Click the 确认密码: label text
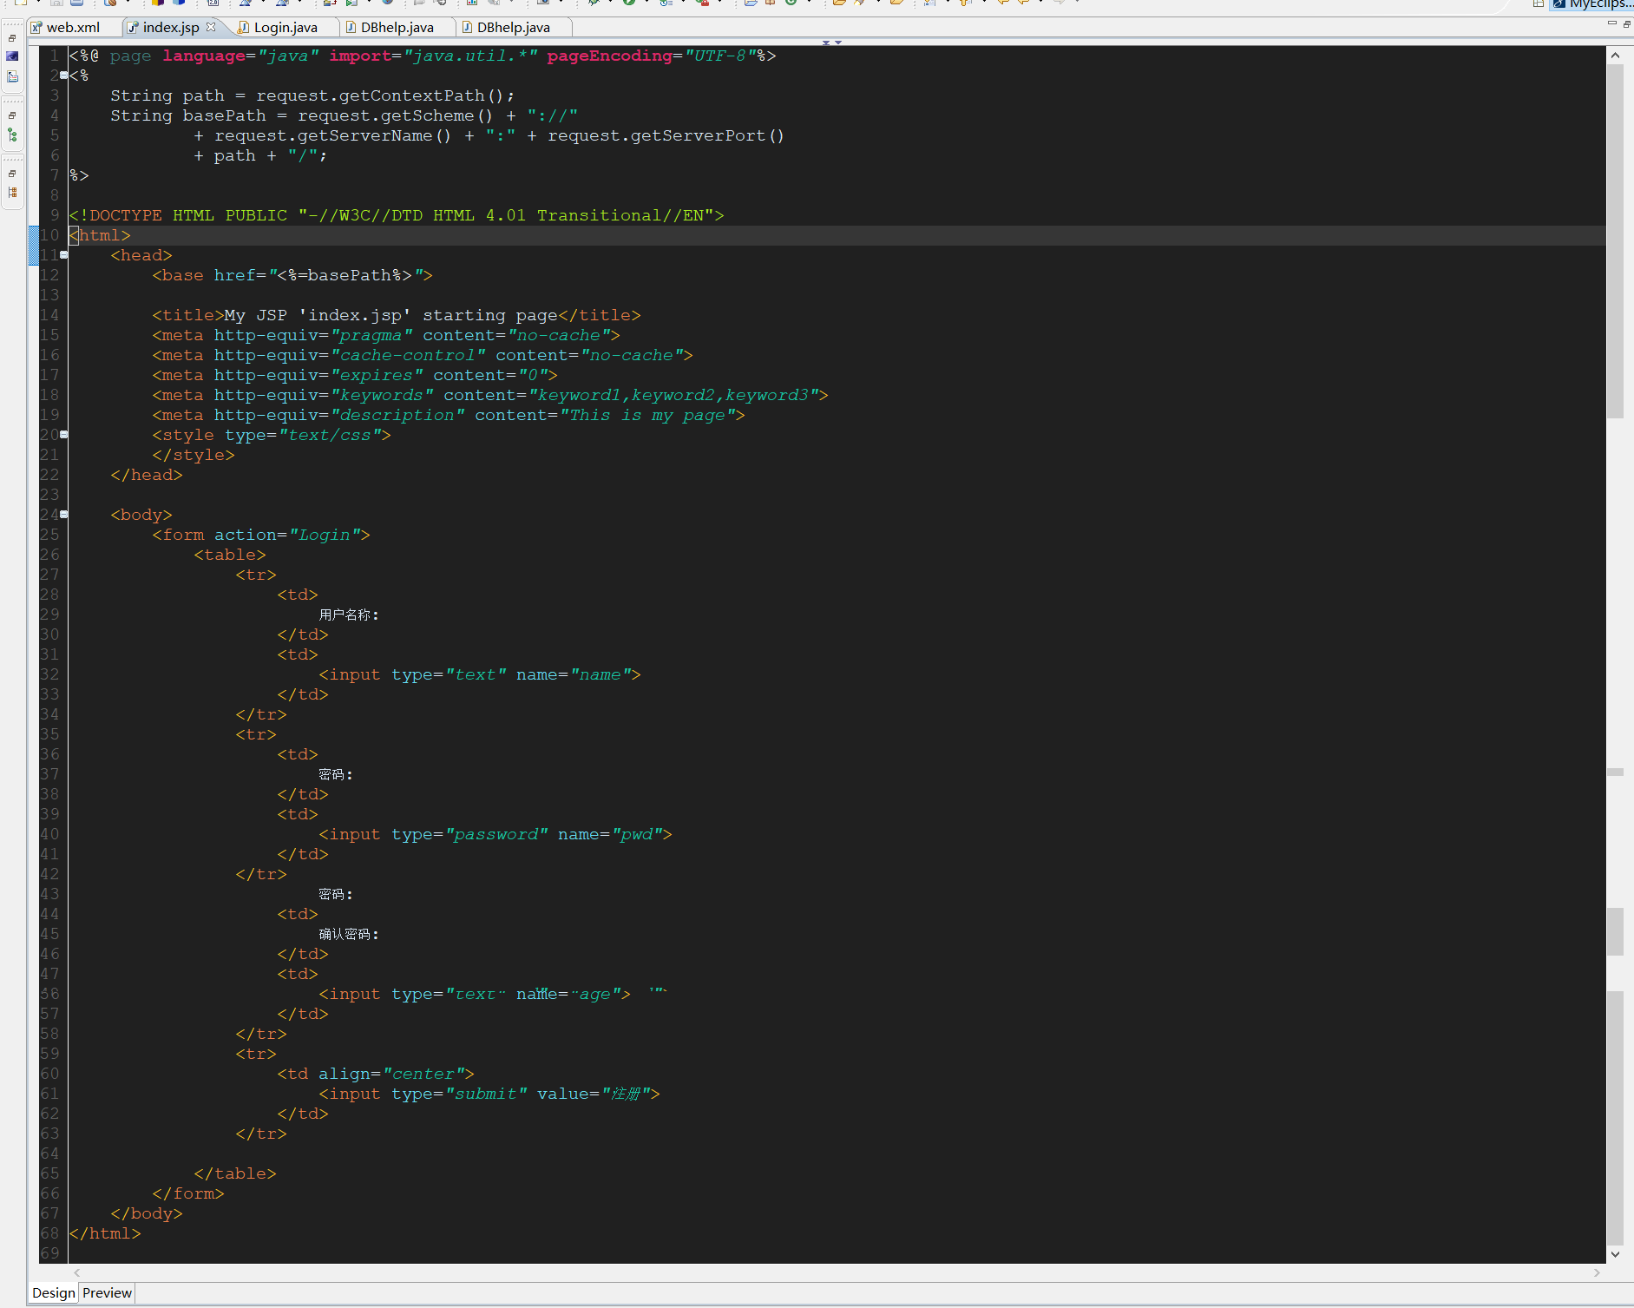The image size is (1634, 1308). [349, 934]
